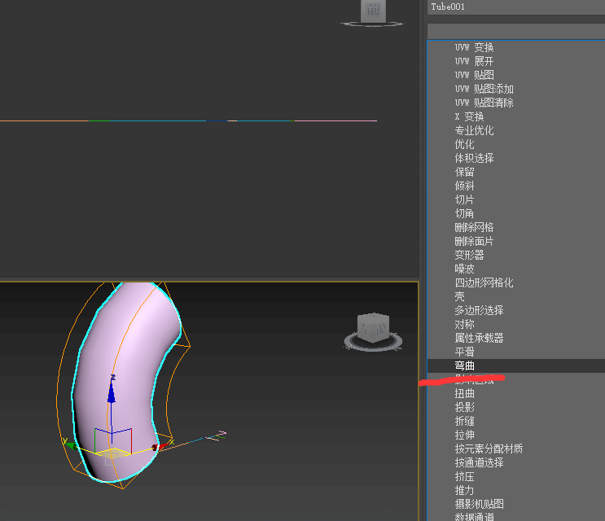Click the ViewCube in the top viewport
The height and width of the screenshot is (521, 605).
click(x=373, y=11)
